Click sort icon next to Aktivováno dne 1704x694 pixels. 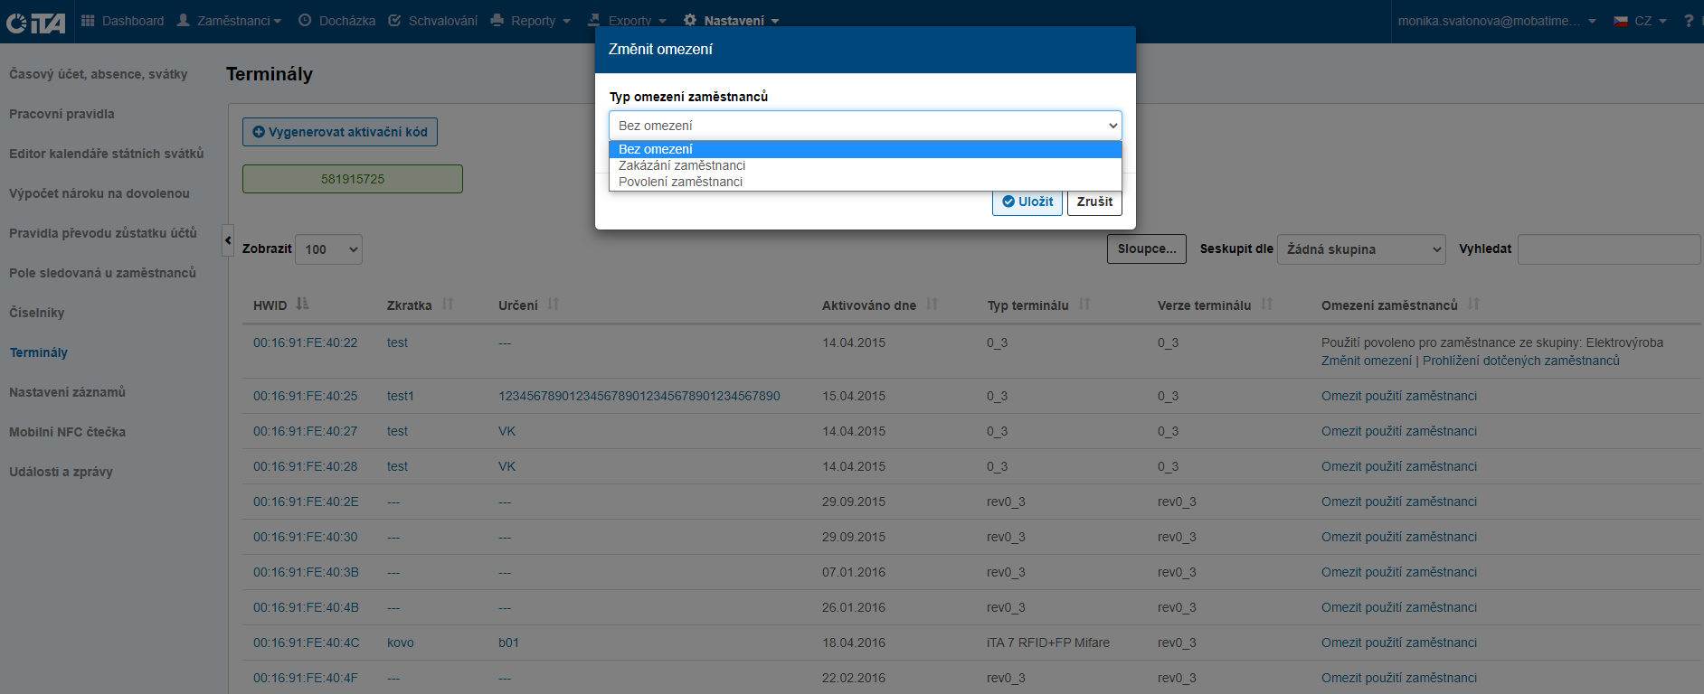pyautogui.click(x=932, y=305)
